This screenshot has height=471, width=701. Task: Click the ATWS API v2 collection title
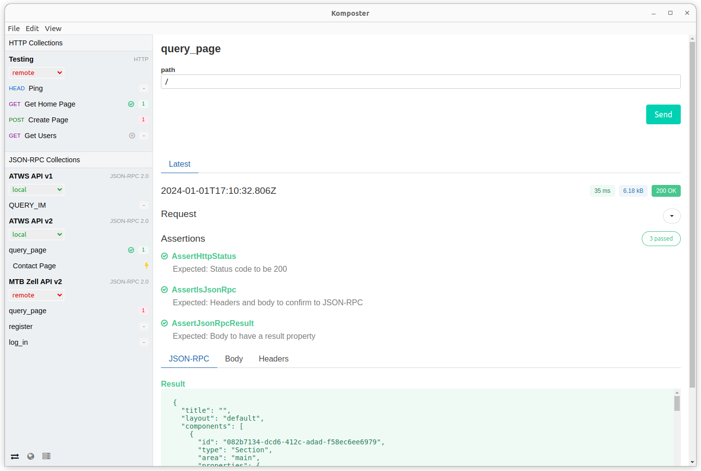pyautogui.click(x=31, y=221)
